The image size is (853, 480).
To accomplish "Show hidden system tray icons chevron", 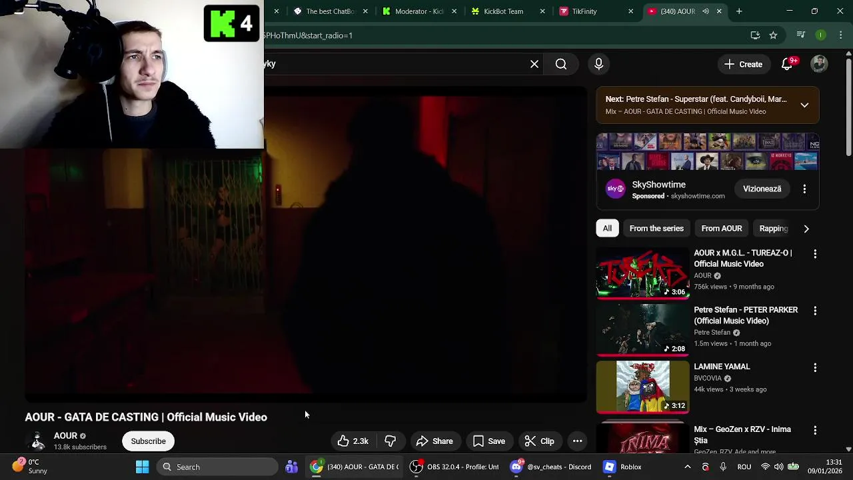I will tap(688, 467).
